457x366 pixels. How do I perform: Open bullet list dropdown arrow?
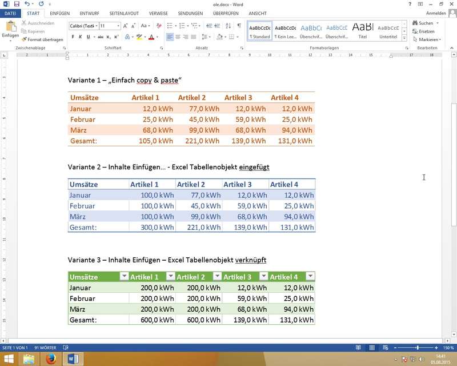pos(176,26)
